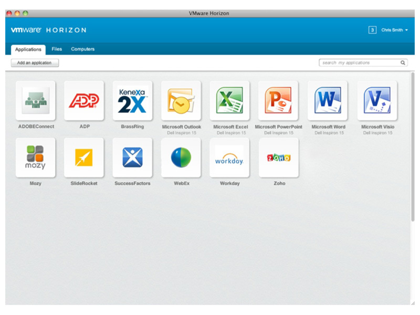Launch Microsoft Outlook

pyautogui.click(x=181, y=101)
